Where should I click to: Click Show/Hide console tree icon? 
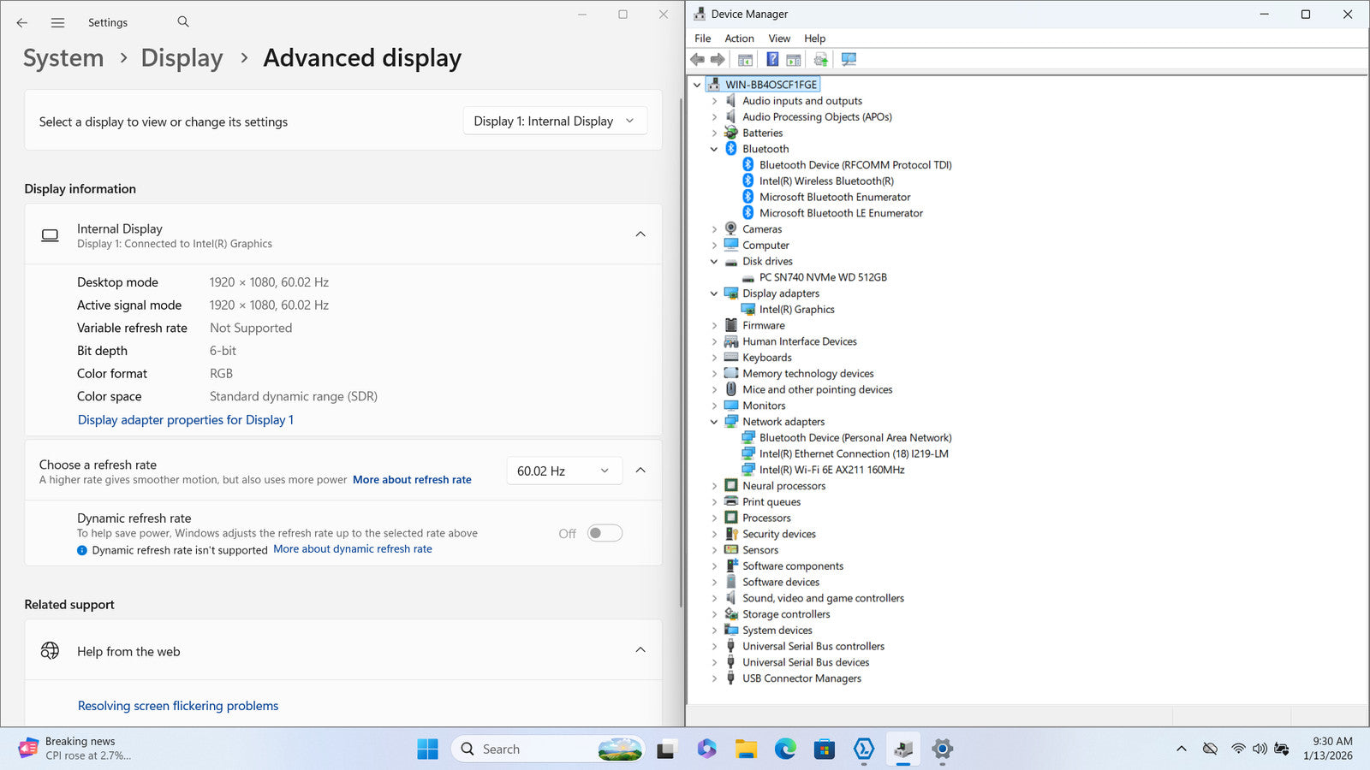point(745,59)
